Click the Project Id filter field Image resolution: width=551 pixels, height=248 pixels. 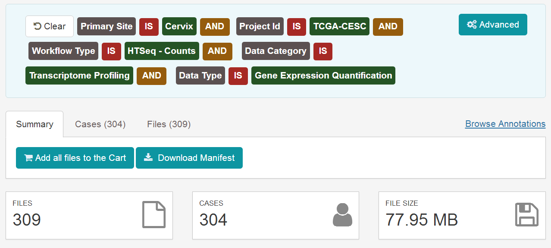(x=260, y=26)
